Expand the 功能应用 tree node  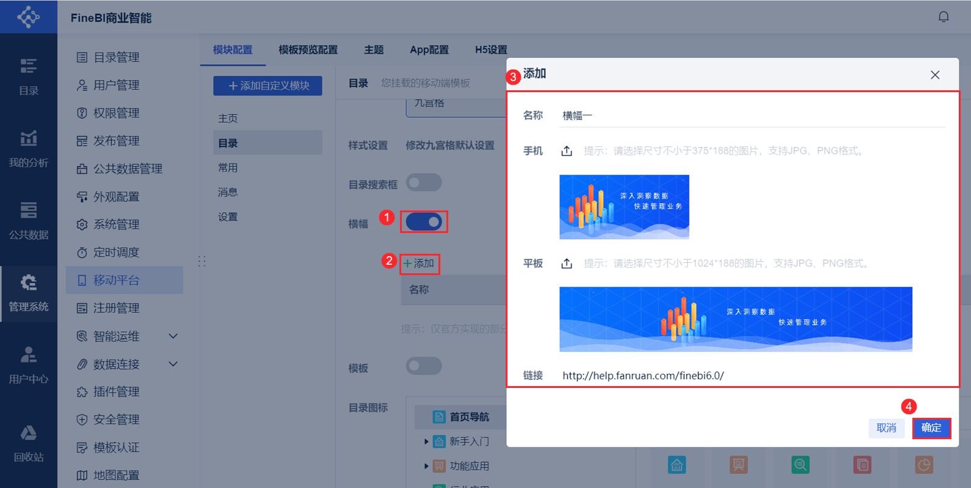[x=426, y=466]
